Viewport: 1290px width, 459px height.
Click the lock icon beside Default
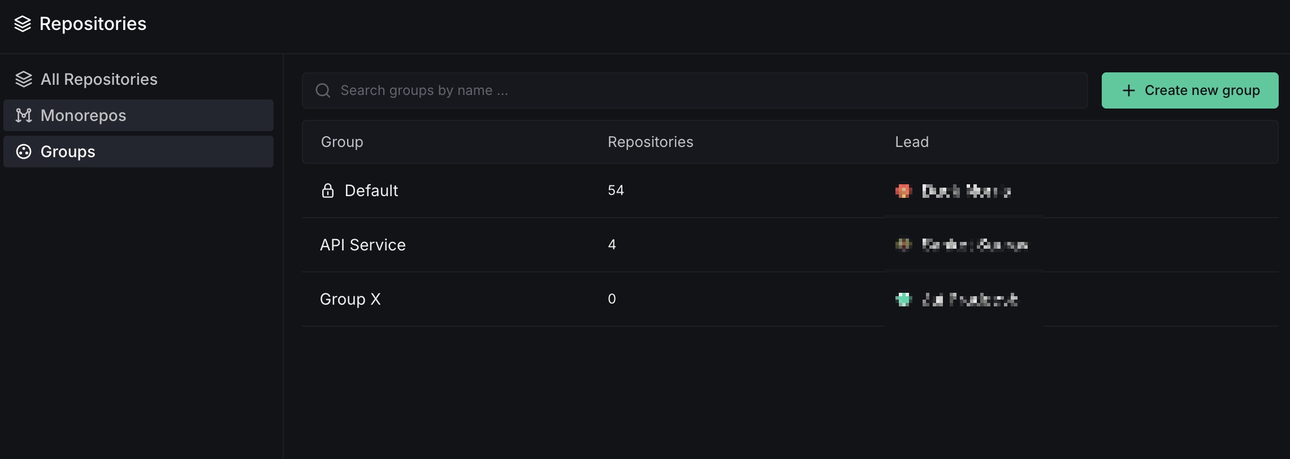(327, 190)
